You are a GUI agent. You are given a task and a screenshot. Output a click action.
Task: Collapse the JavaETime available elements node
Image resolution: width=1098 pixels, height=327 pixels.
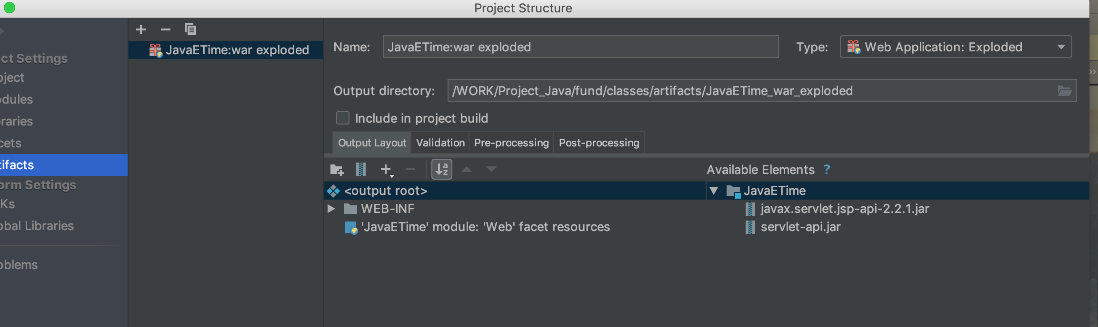[x=714, y=191]
